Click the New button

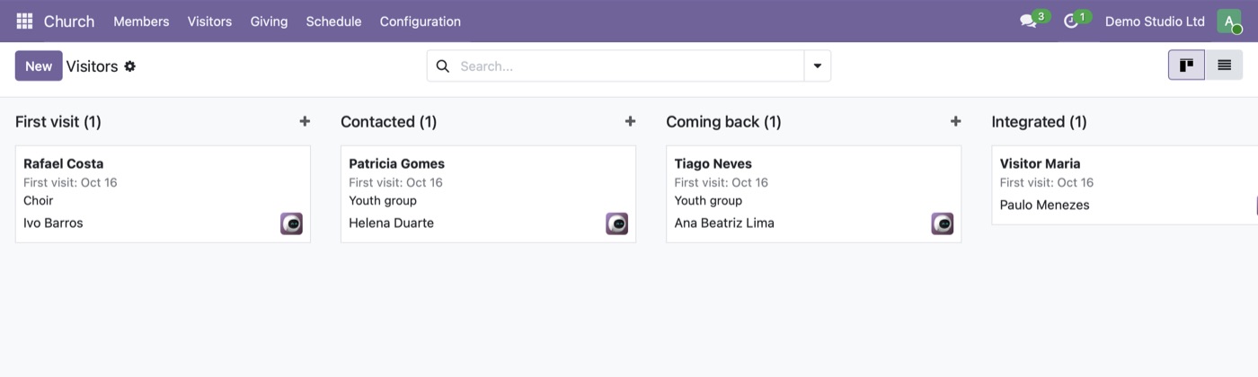tap(39, 66)
